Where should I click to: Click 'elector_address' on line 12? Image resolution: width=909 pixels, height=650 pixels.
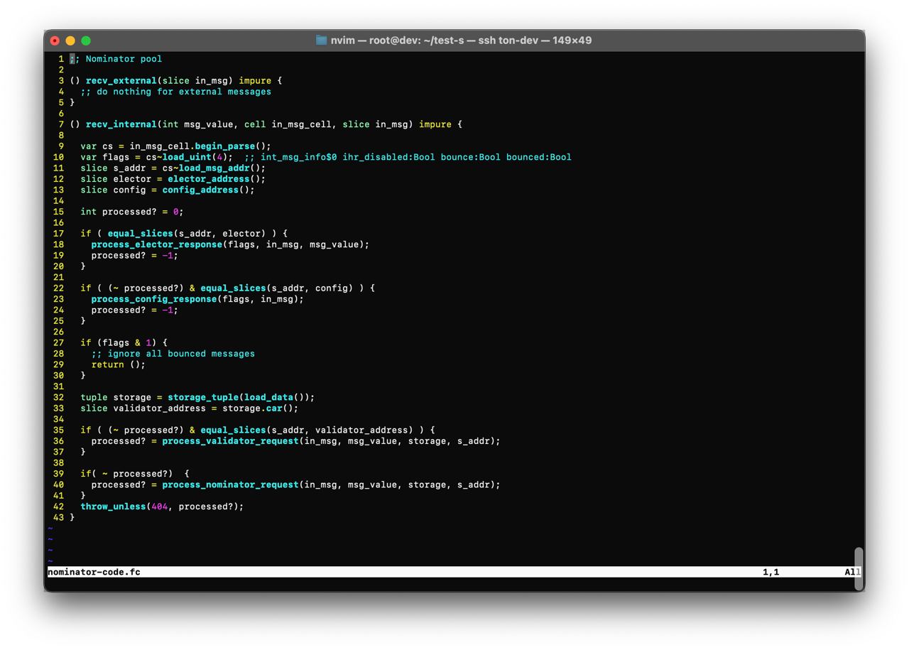(x=209, y=179)
